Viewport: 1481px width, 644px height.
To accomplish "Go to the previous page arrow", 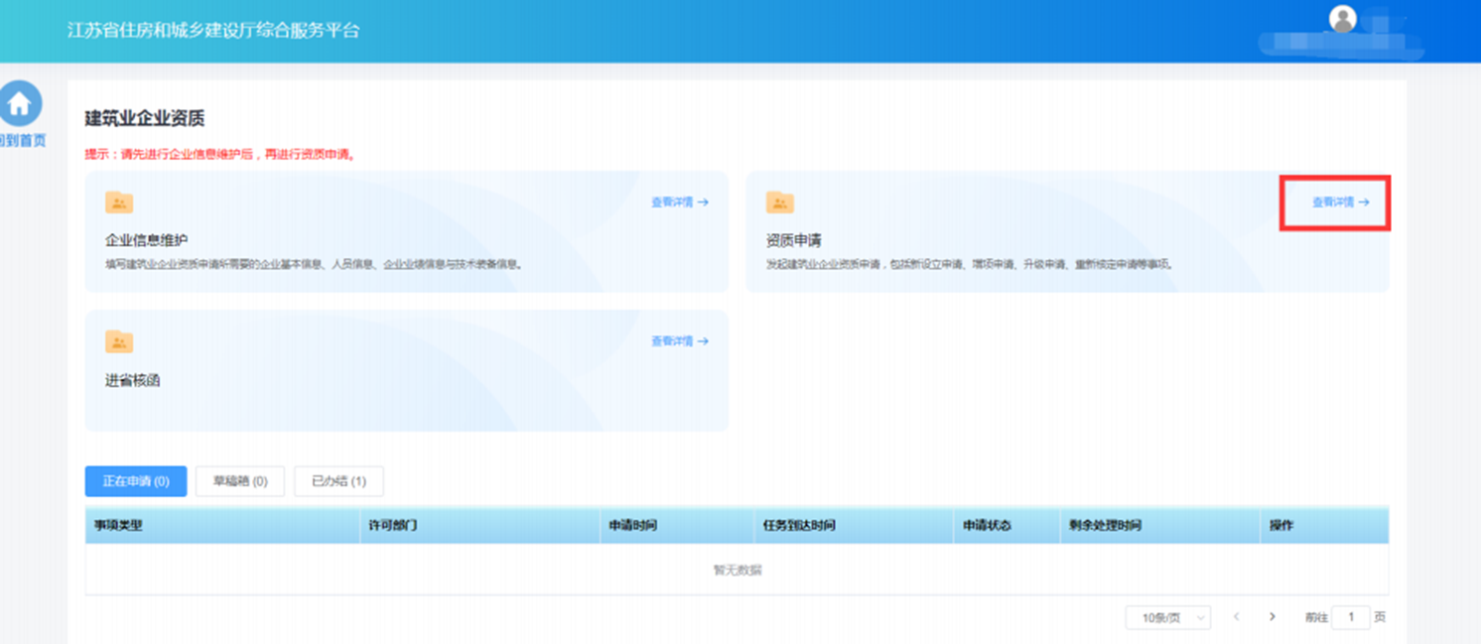I will [x=1236, y=617].
